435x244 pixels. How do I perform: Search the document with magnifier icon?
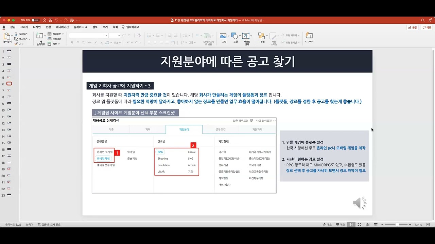pos(422,20)
